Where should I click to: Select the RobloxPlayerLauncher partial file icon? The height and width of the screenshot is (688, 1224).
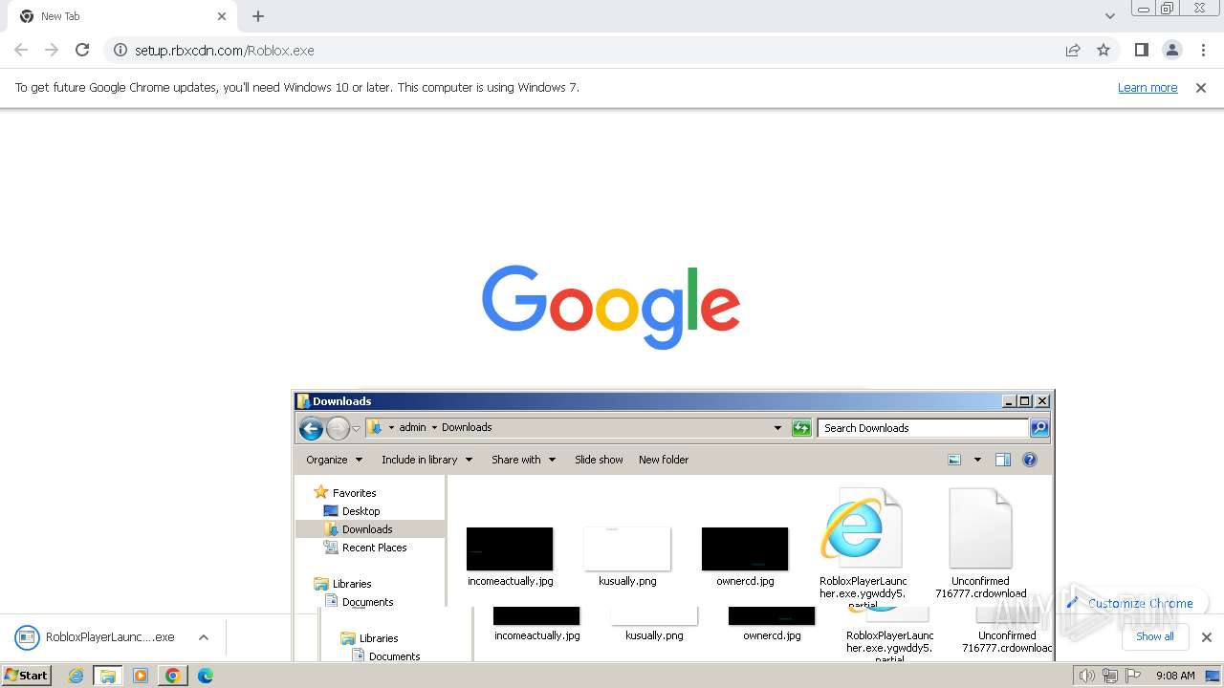[x=862, y=527]
